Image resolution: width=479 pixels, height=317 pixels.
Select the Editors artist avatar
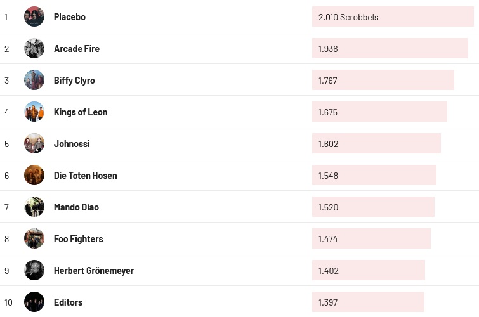pyautogui.click(x=34, y=302)
